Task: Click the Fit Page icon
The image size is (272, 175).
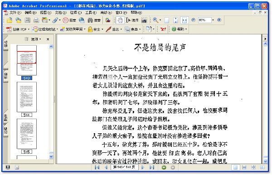Action: coord(175,20)
